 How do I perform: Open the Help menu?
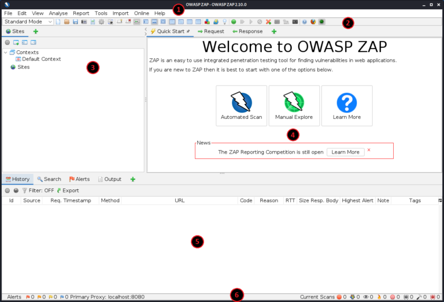coord(160,13)
